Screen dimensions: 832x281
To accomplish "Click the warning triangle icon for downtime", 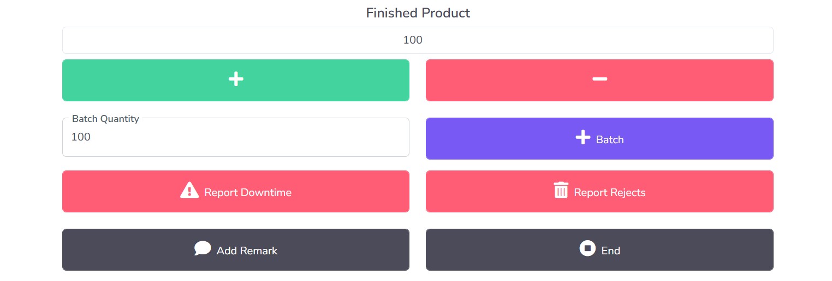I will [x=189, y=191].
